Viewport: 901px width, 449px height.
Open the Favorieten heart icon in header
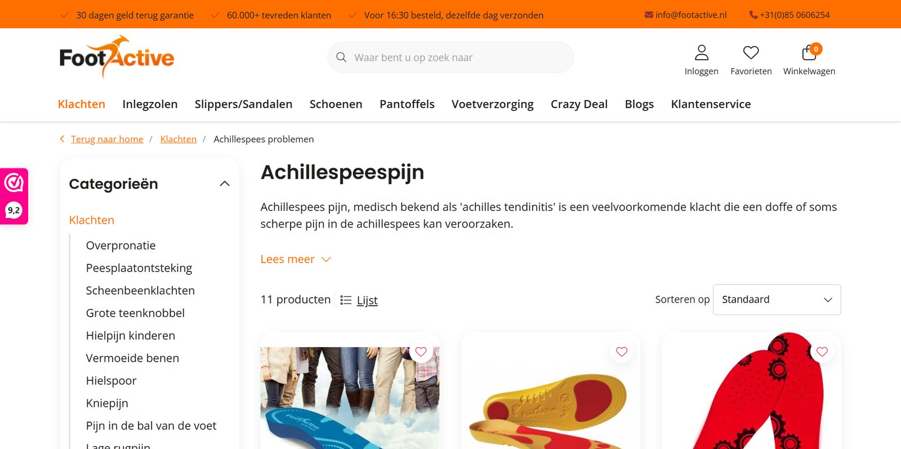[751, 53]
